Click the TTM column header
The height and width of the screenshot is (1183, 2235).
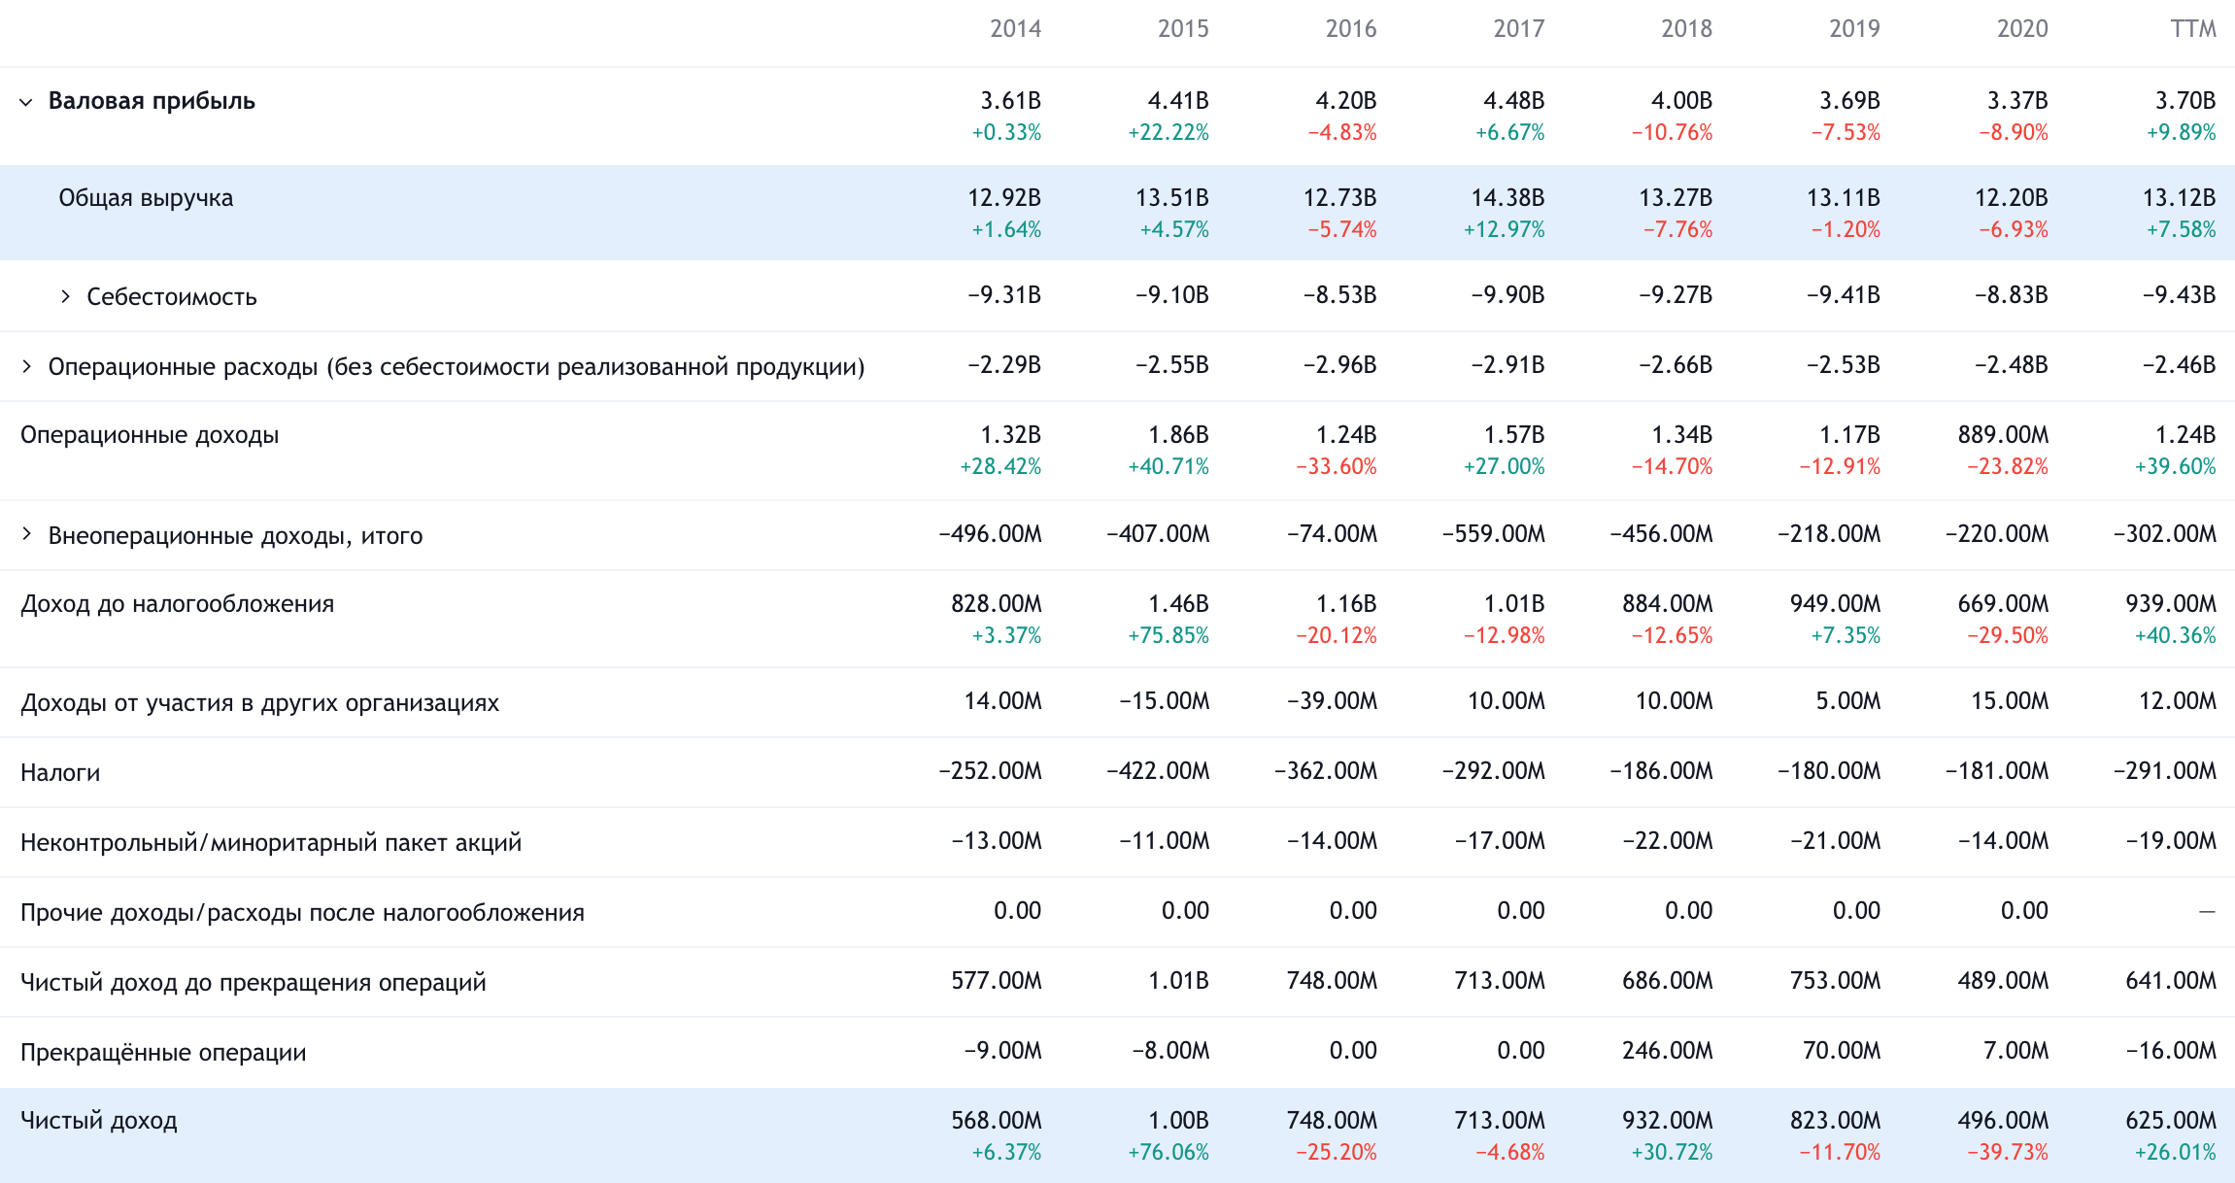[2193, 29]
